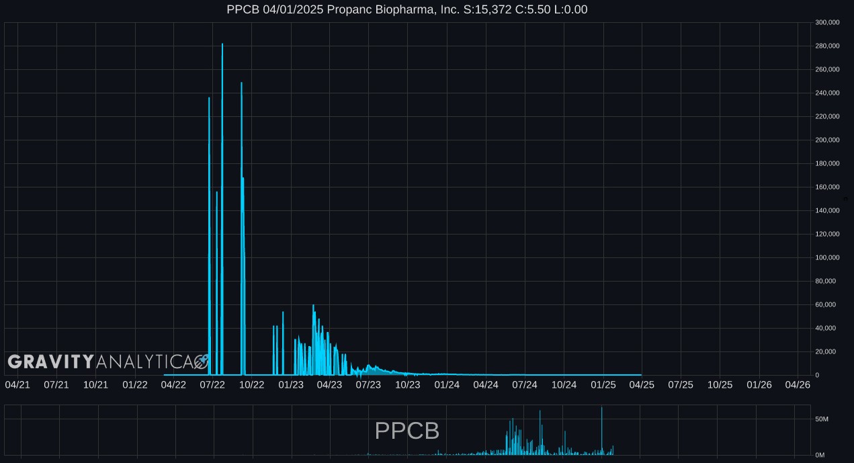Click the 01/26 date axis label

(x=759, y=384)
